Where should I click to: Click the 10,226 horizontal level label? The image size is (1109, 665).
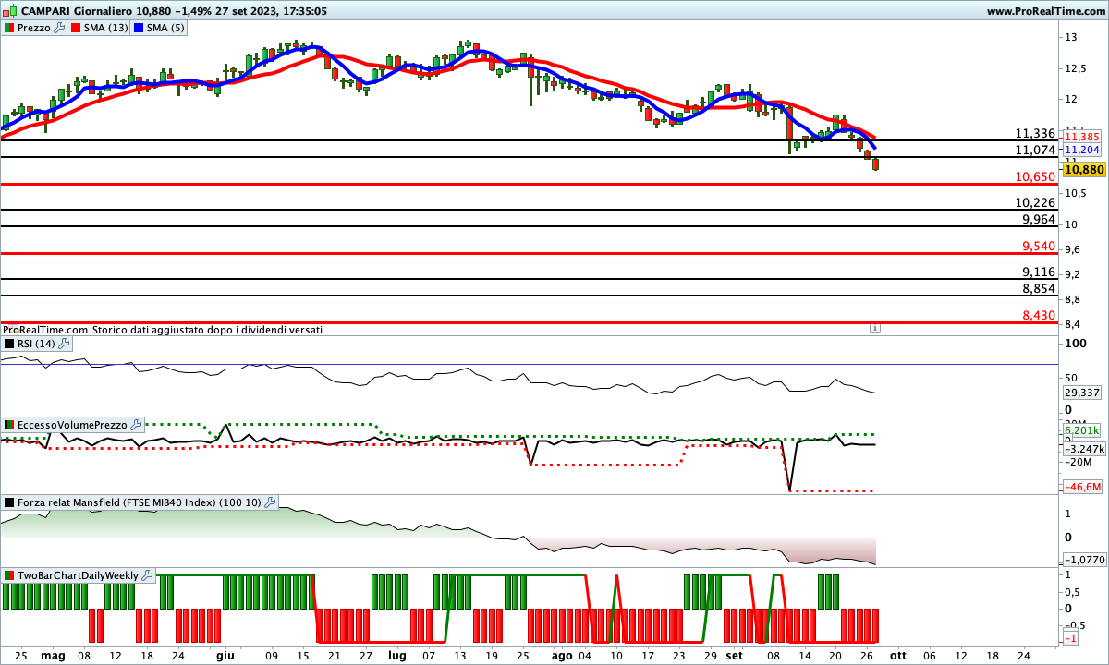pos(1034,202)
